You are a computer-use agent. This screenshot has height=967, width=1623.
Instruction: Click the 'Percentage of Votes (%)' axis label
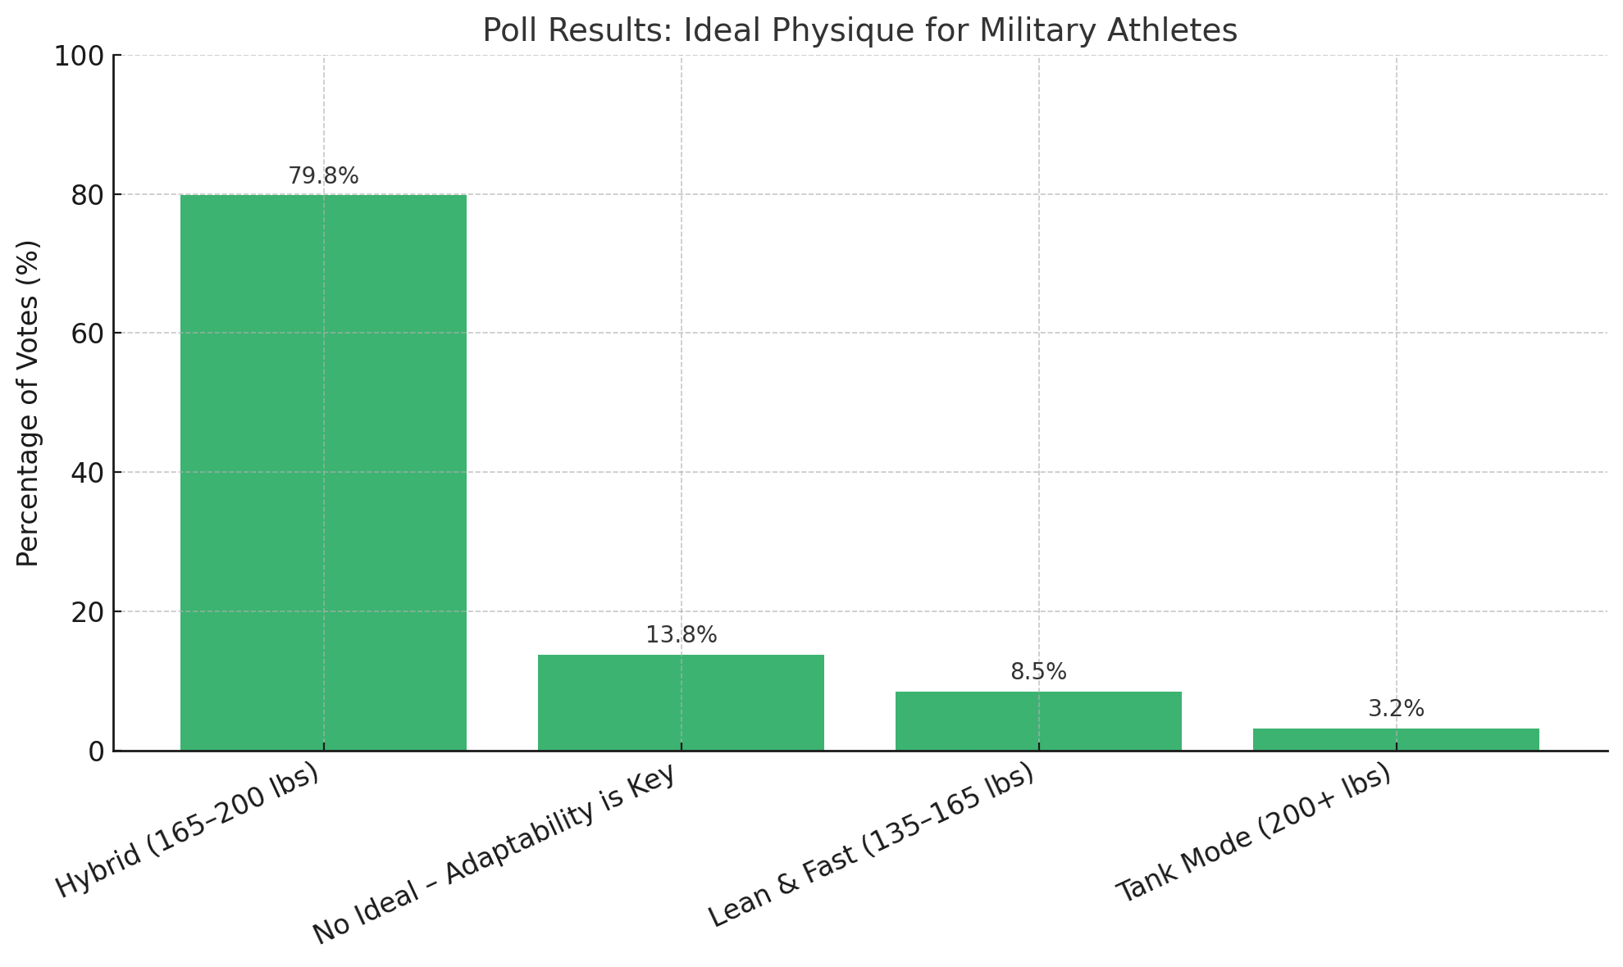click(x=29, y=403)
